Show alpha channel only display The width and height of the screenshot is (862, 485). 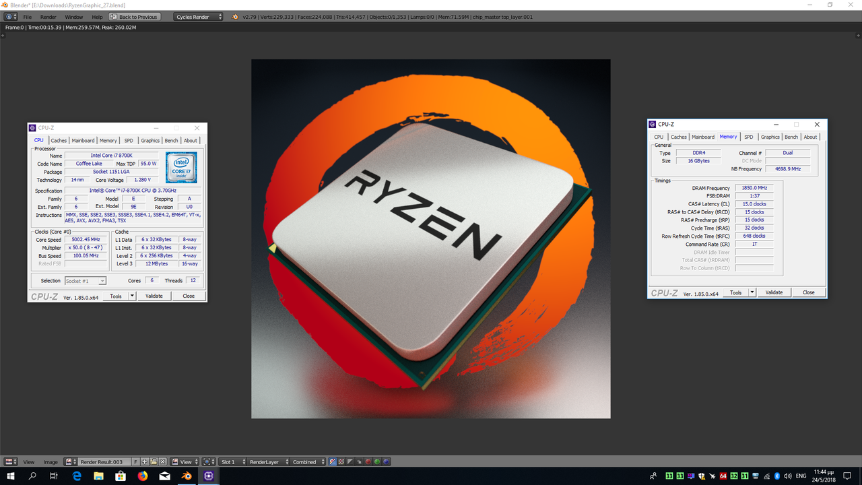(350, 462)
